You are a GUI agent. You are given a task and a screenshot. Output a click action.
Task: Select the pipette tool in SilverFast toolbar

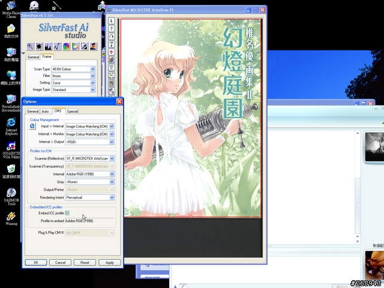[x=84, y=46]
